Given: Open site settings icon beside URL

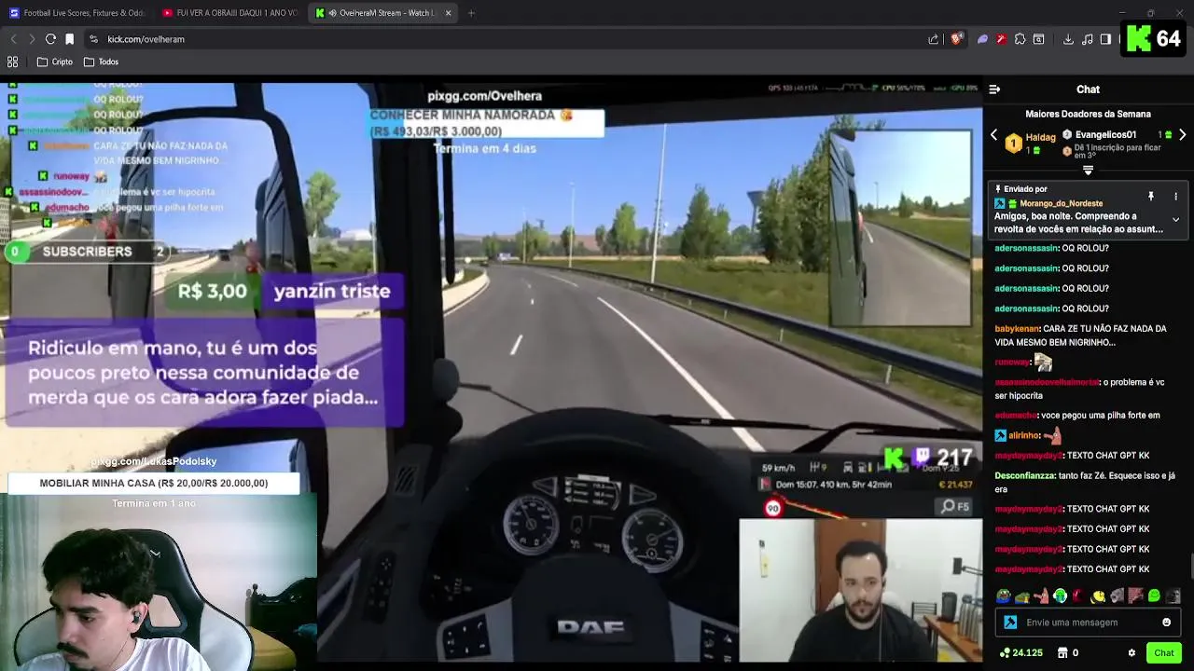Looking at the screenshot, I should (x=93, y=39).
